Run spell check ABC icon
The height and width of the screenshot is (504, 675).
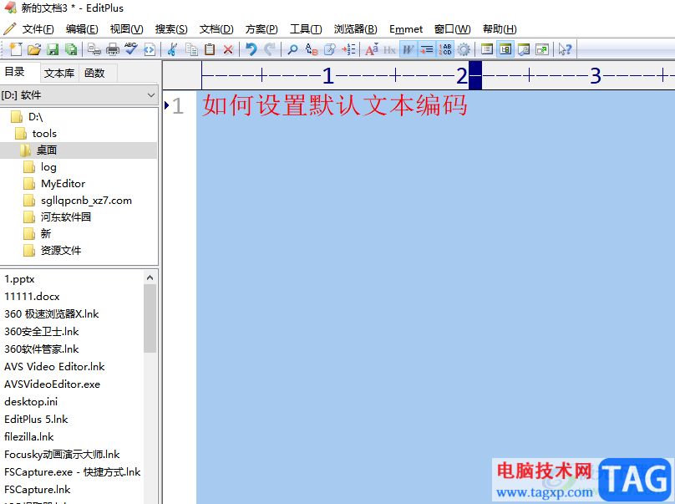click(x=131, y=49)
